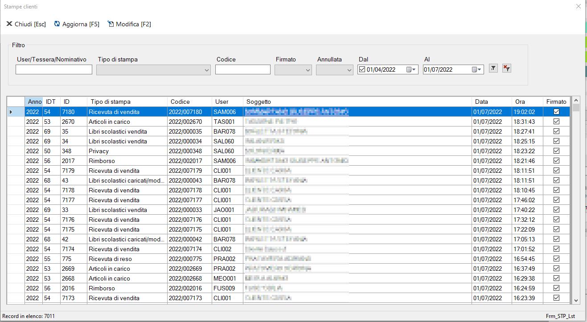Image resolution: width=587 pixels, height=322 pixels.
Task: Click user cell TAS001
Action: 227,122
